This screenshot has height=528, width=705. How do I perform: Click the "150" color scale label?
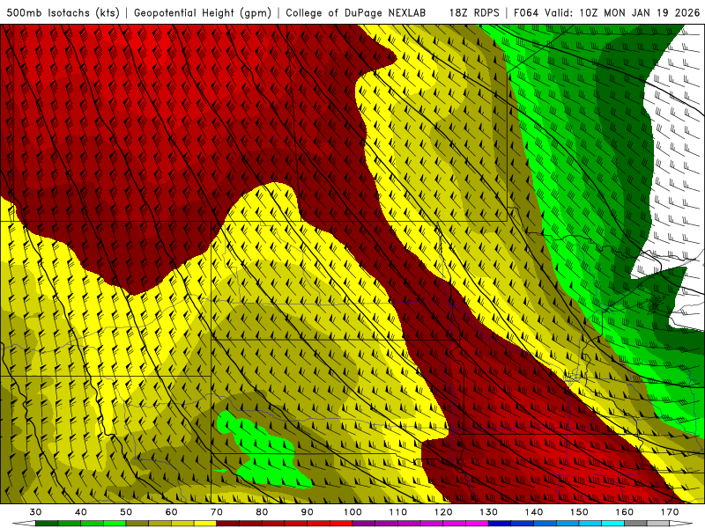tap(579, 512)
